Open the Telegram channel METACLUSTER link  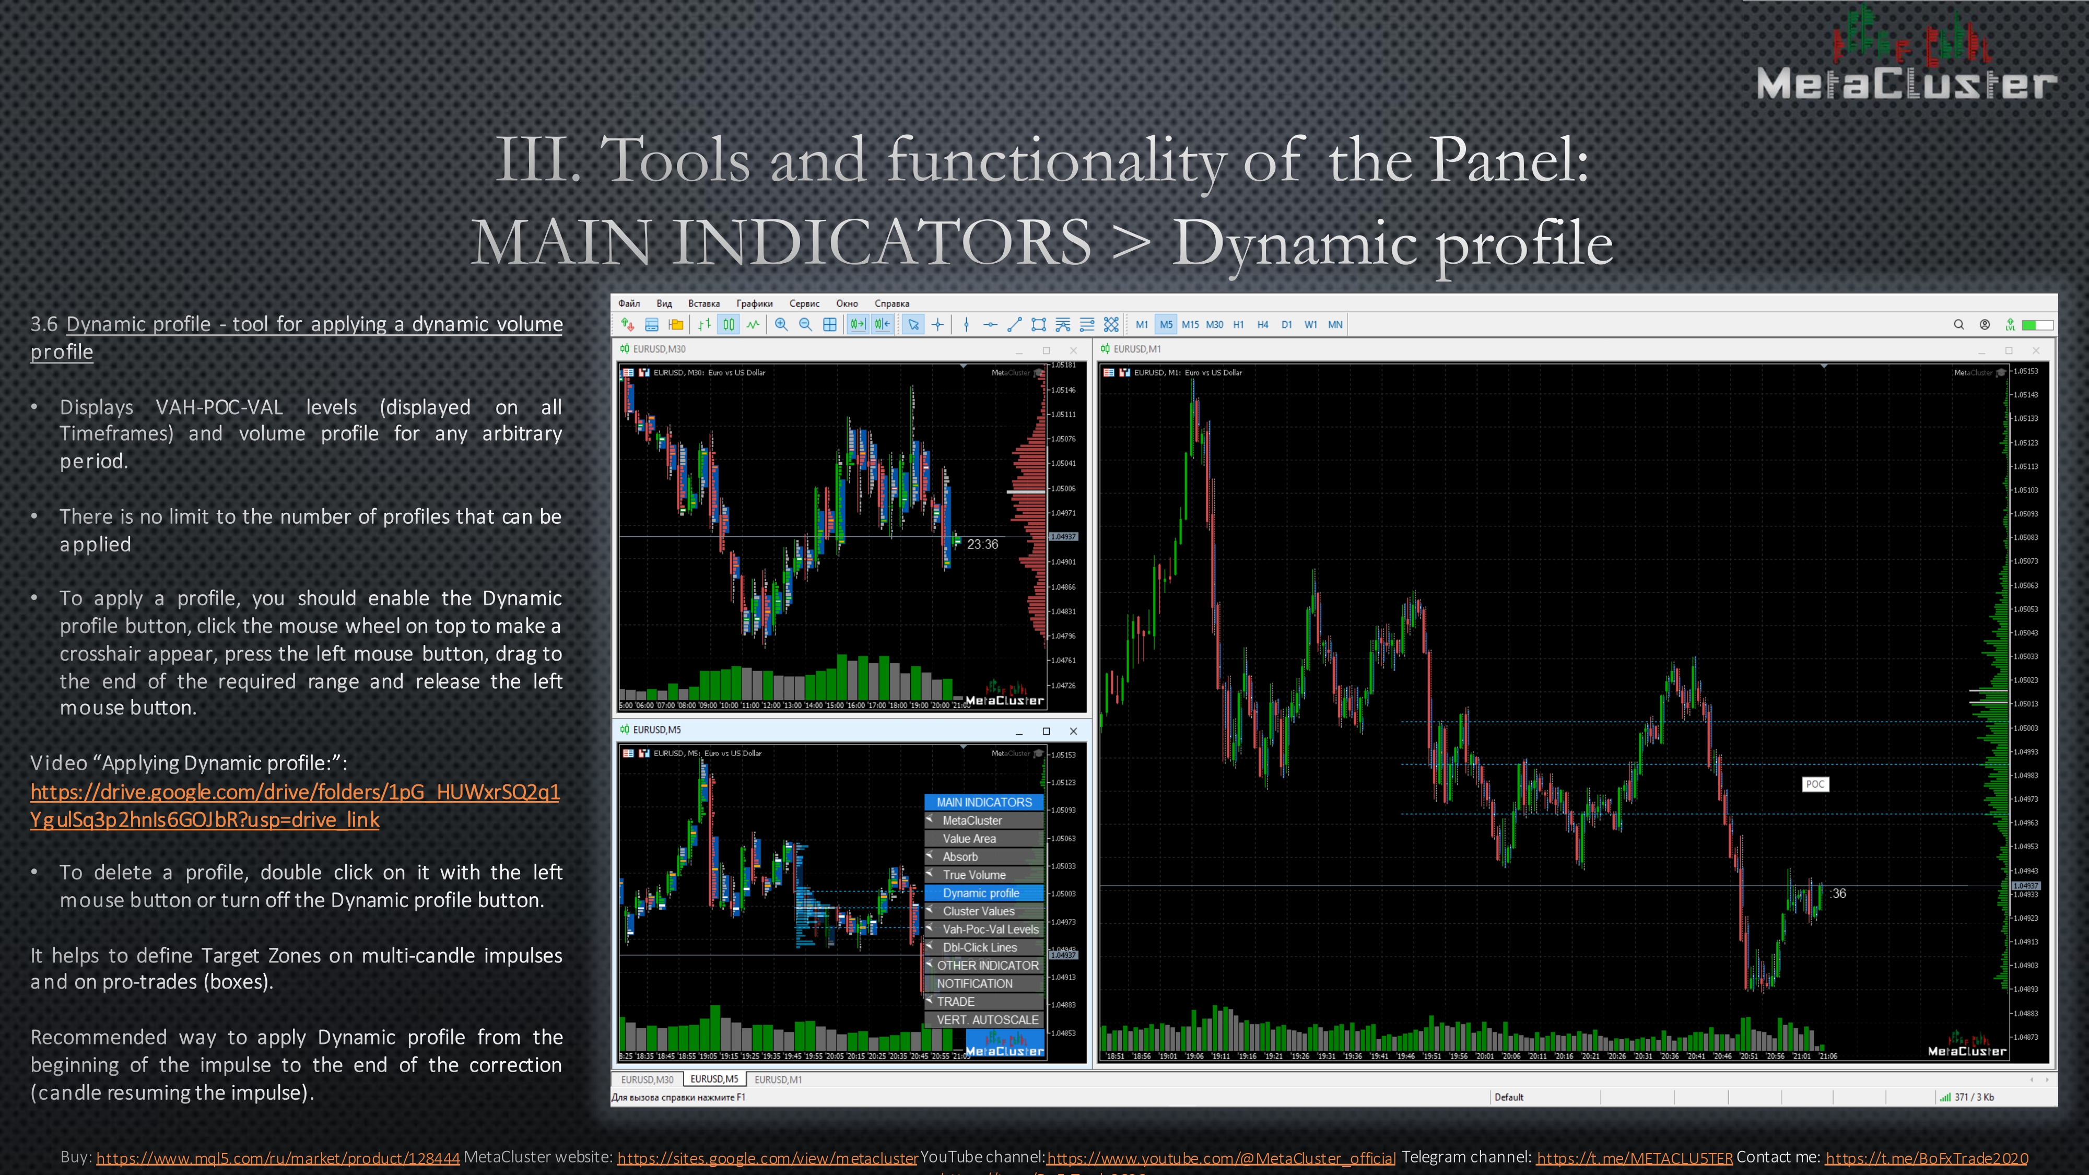1634,1158
